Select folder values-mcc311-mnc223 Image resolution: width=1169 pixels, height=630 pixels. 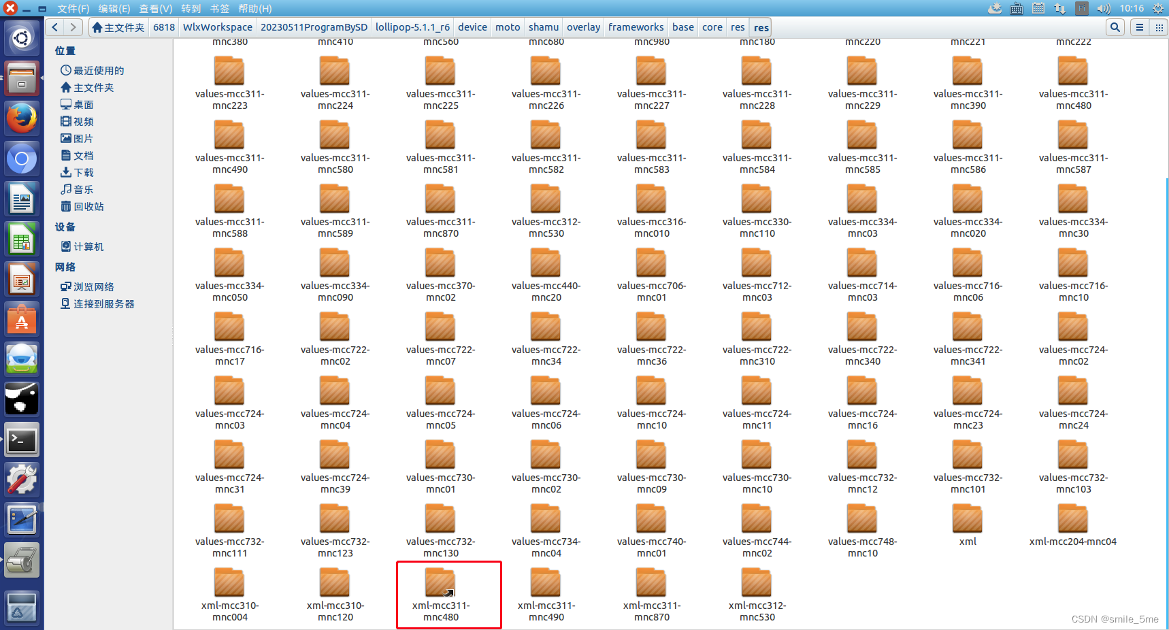point(229,84)
